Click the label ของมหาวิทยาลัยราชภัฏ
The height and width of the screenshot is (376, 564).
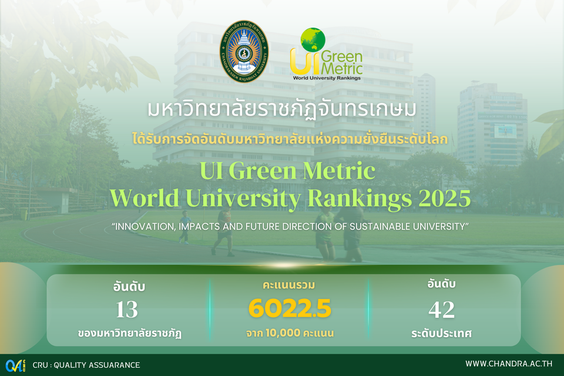pyautogui.click(x=129, y=334)
